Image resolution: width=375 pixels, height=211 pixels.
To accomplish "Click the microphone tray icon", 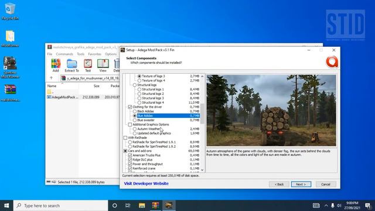I will [x=332, y=206].
